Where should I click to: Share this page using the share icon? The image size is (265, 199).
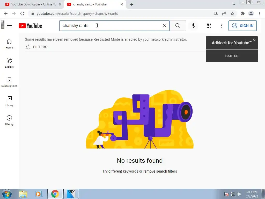pyautogui.click(x=224, y=13)
